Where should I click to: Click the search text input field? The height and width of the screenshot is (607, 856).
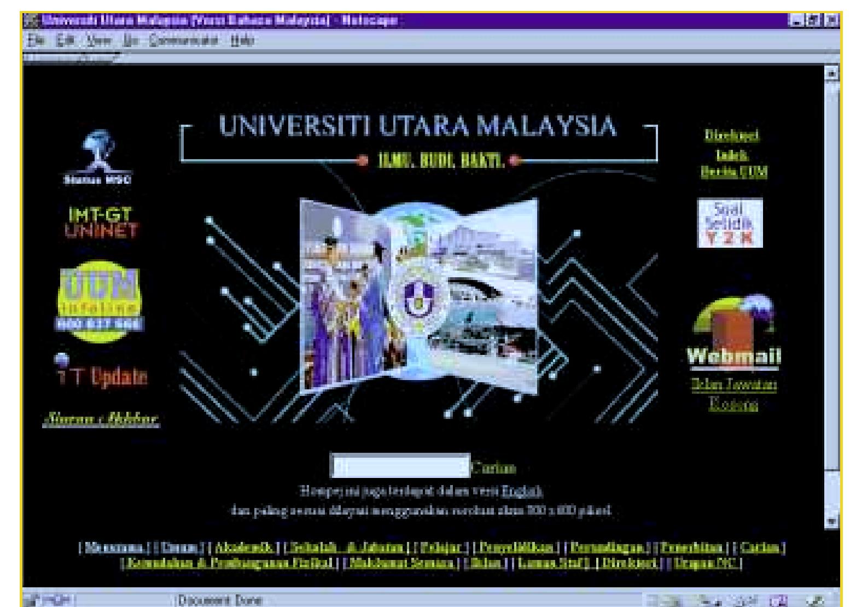coord(400,466)
